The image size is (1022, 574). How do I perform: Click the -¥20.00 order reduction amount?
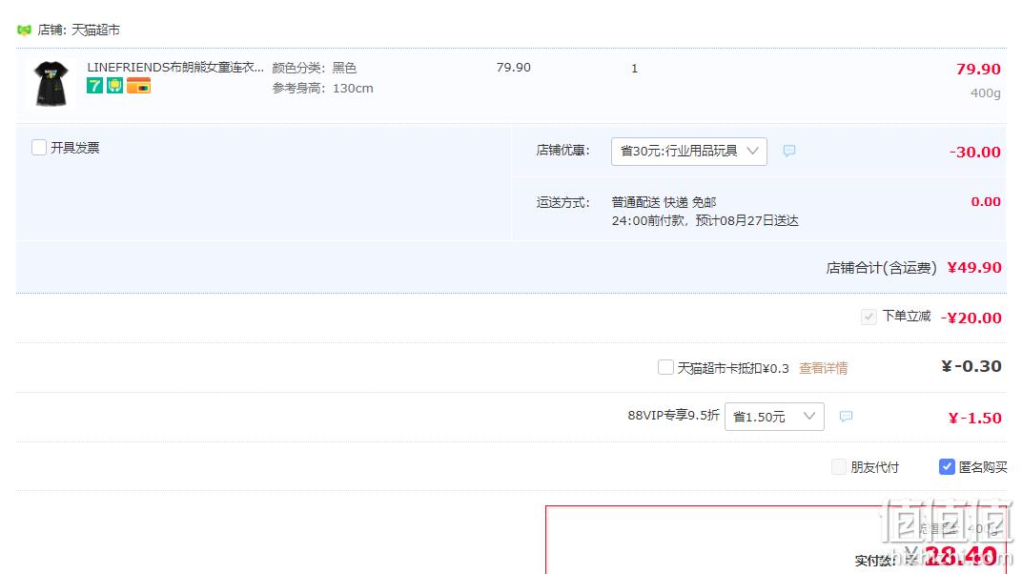971,318
